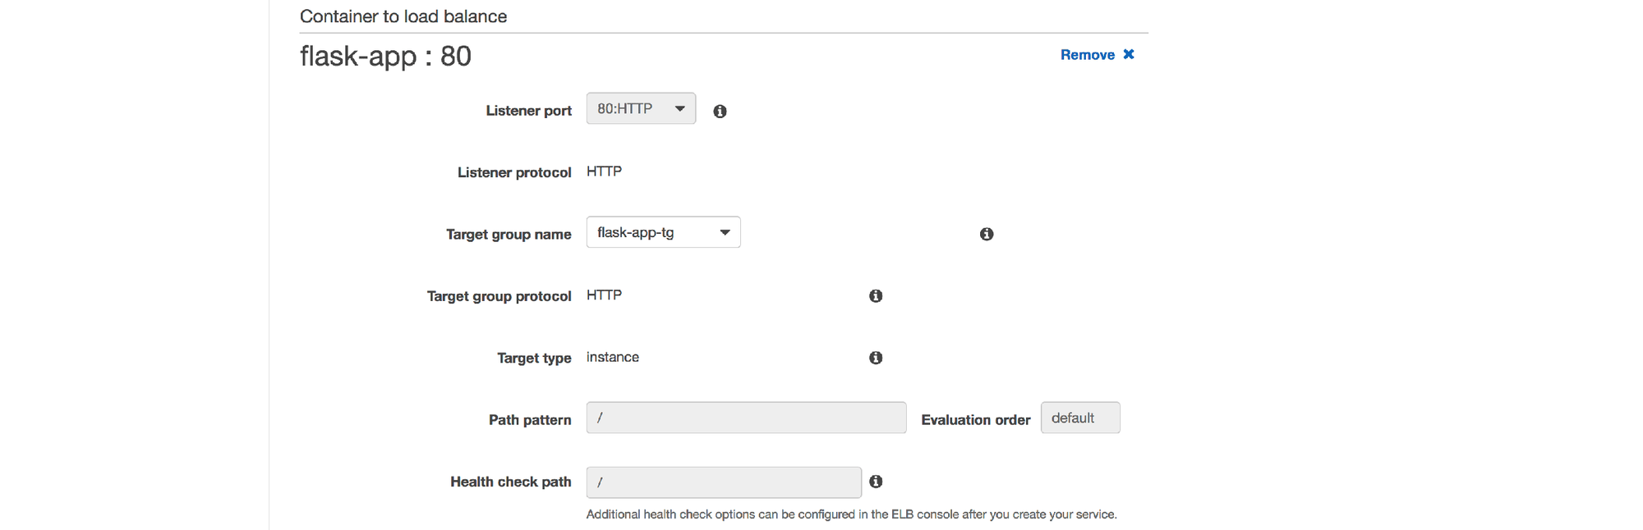Click the Target group protocol label

pos(499,296)
